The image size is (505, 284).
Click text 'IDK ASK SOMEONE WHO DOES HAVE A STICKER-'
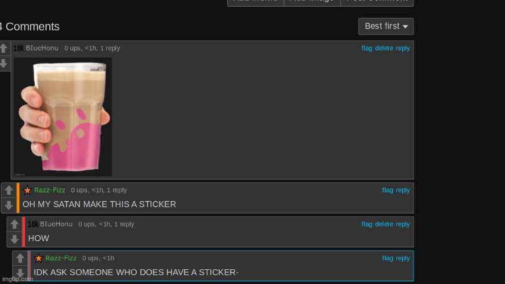(136, 272)
